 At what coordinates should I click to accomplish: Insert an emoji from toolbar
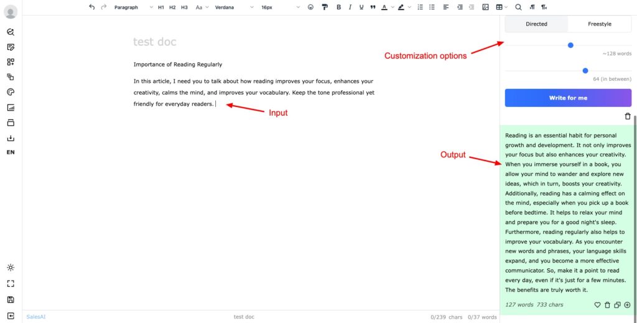tap(310, 7)
